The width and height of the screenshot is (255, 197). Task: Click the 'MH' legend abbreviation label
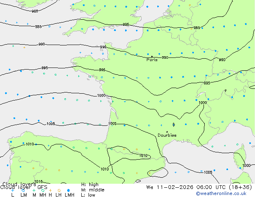click(43, 195)
